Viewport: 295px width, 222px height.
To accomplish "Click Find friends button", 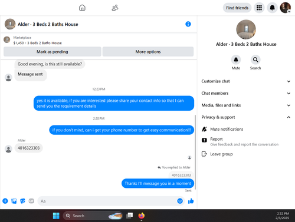I will pyautogui.click(x=237, y=8).
